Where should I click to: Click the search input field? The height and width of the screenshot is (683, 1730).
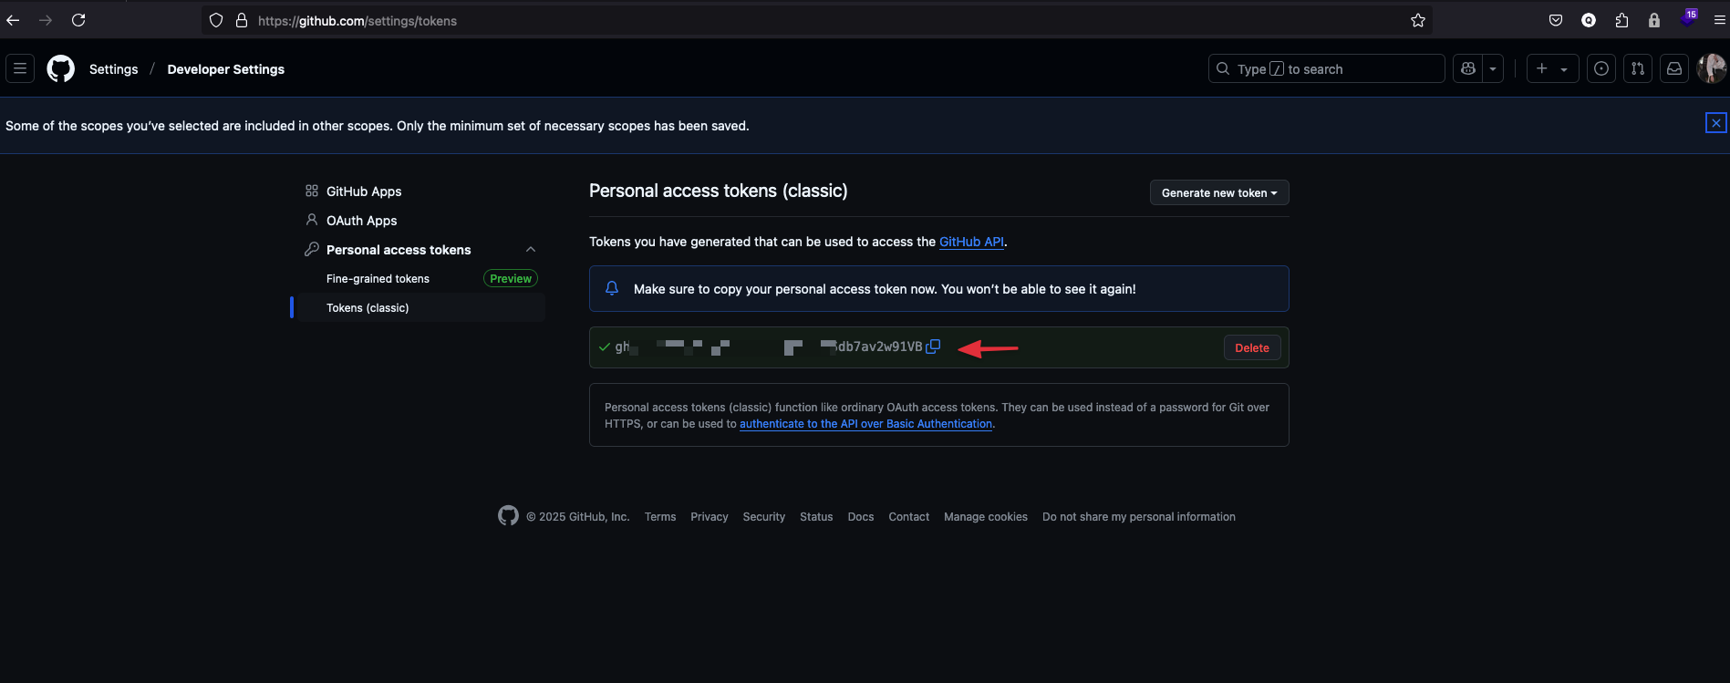[x=1327, y=69]
